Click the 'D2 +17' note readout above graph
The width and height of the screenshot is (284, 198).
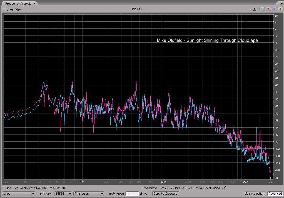click(137, 9)
